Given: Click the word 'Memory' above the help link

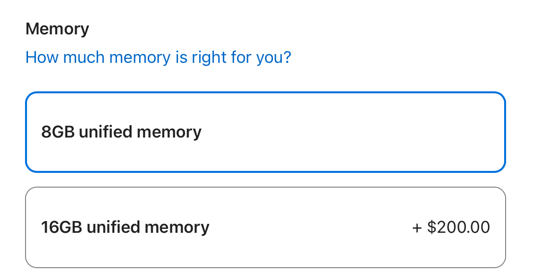Looking at the screenshot, I should pyautogui.click(x=57, y=29).
